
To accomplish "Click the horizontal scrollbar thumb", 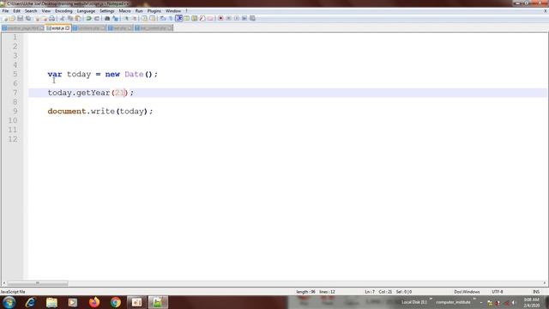I will click(38, 283).
